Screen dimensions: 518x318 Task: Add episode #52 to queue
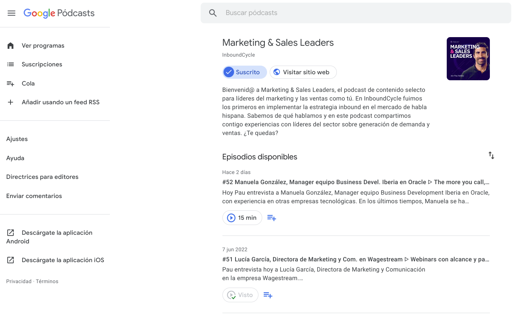272,218
